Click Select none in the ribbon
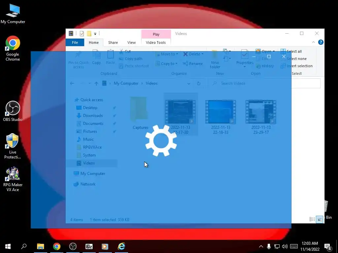338x253 pixels. coord(293,59)
